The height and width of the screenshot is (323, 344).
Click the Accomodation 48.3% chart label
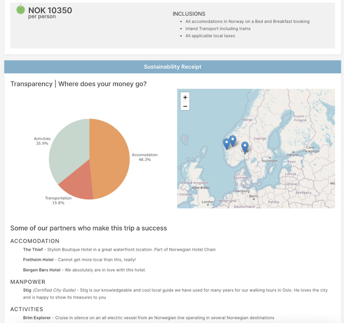pos(144,157)
